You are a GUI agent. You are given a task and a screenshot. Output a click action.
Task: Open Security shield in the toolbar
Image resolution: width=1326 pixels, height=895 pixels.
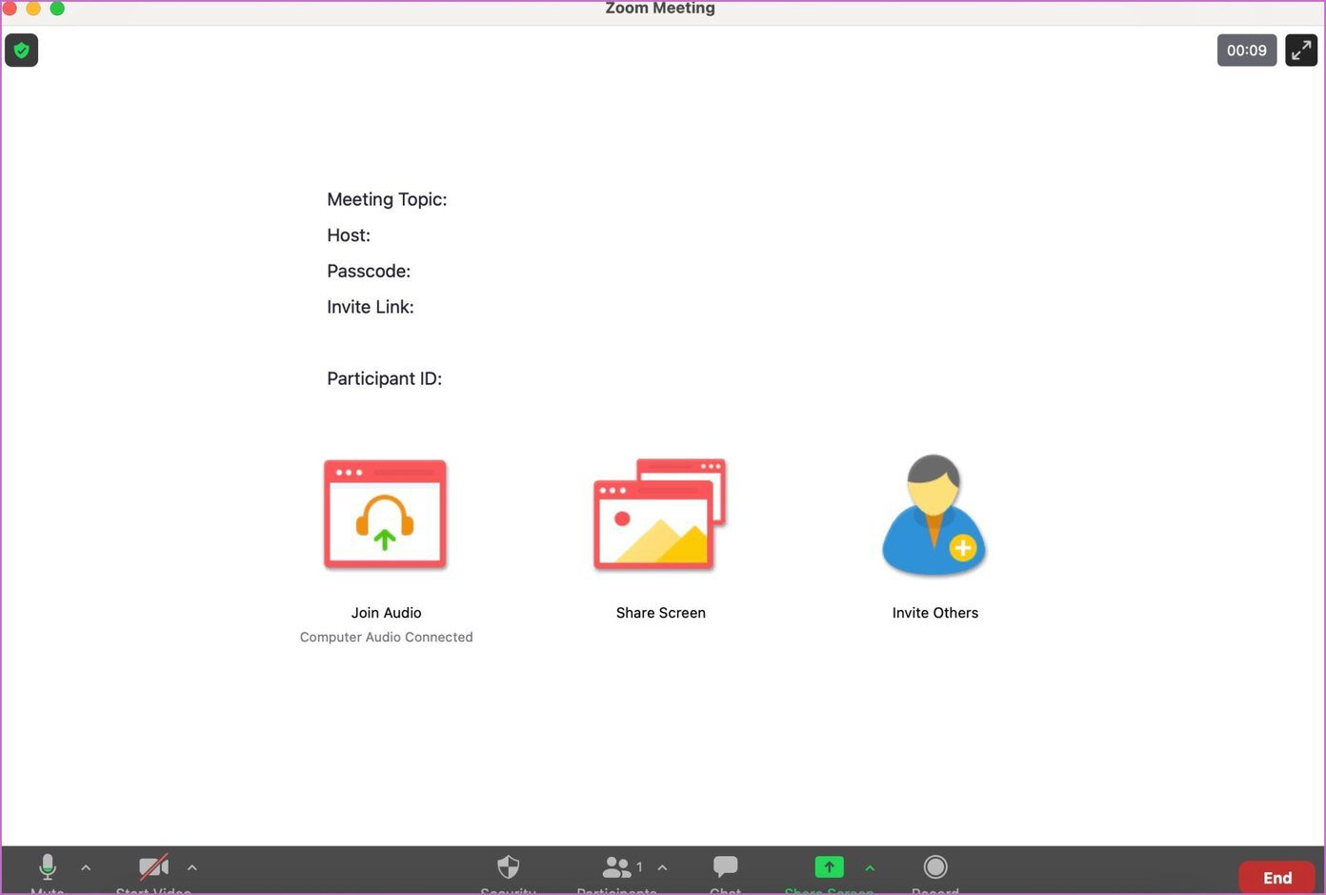tap(509, 867)
